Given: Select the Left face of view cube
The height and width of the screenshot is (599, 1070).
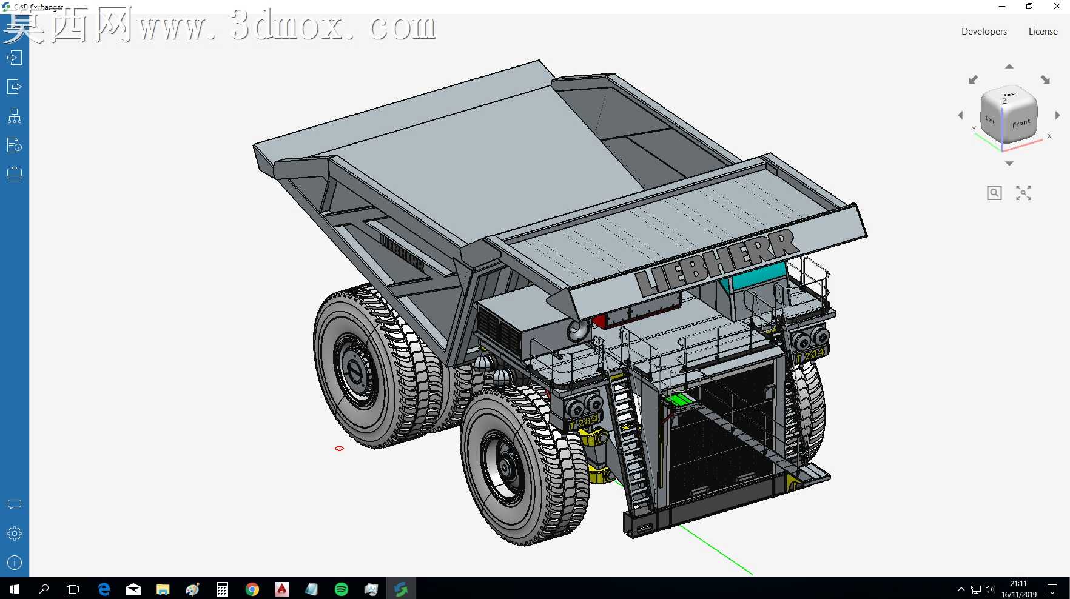Looking at the screenshot, I should [991, 120].
